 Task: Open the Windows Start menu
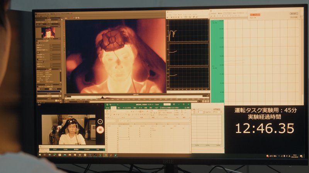click(x=40, y=155)
